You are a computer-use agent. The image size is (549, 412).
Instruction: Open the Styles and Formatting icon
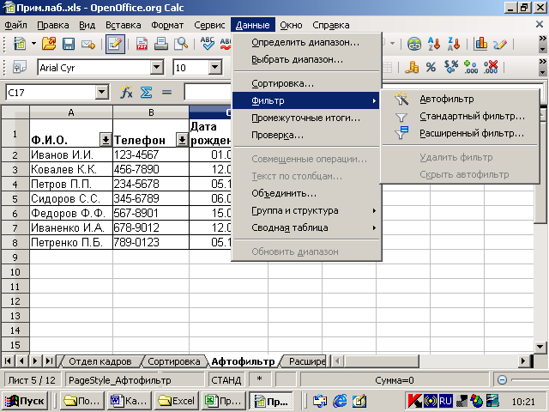point(19,67)
